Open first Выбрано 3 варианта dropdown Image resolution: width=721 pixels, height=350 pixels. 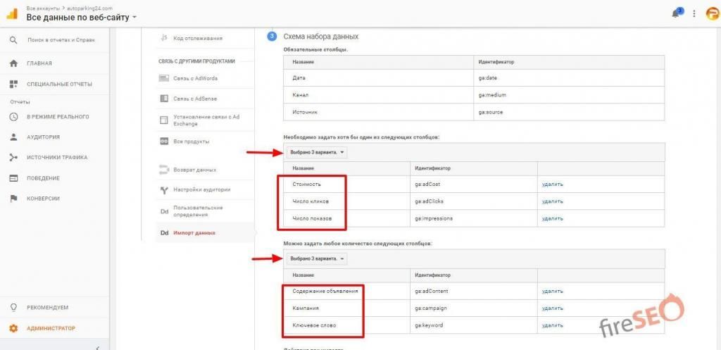click(316, 152)
